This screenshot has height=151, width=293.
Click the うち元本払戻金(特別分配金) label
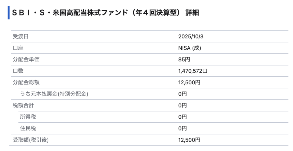pos(54,94)
